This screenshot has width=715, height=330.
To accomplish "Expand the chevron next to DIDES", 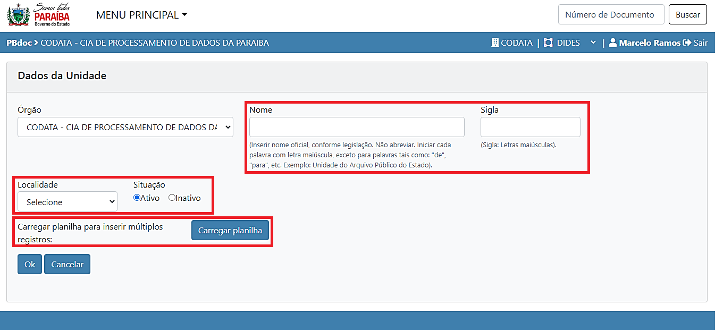I will [593, 43].
